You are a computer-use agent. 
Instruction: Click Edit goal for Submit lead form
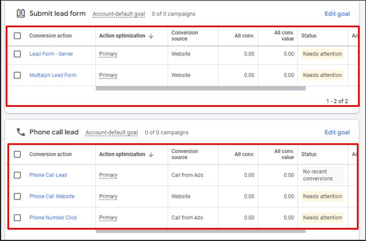click(x=337, y=13)
